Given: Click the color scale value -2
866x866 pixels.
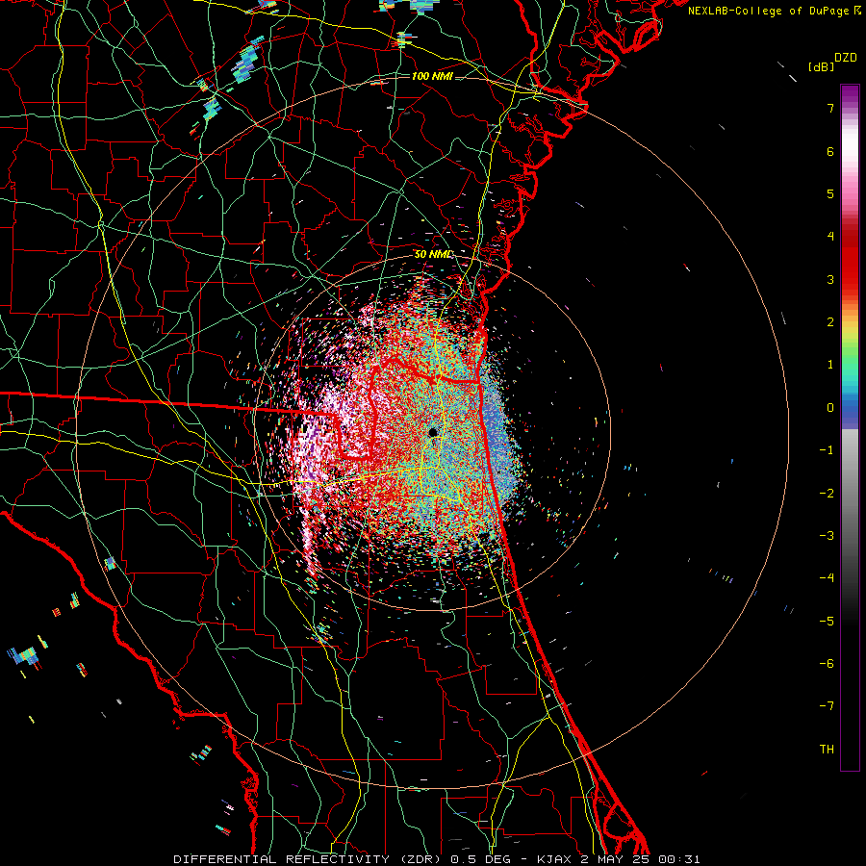Looking at the screenshot, I should click(x=827, y=494).
